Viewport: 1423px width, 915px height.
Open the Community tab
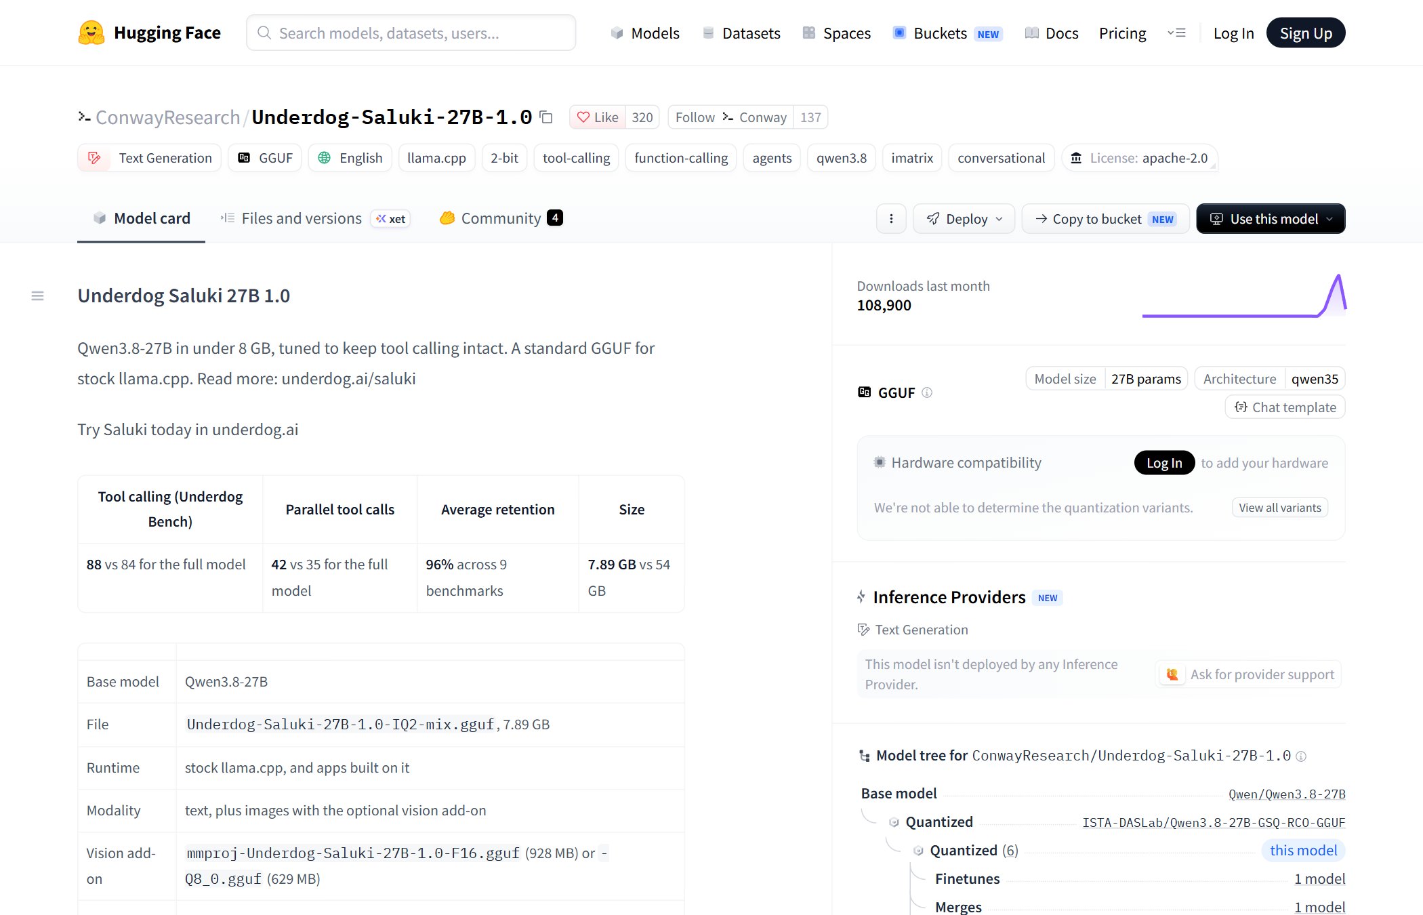(x=501, y=218)
